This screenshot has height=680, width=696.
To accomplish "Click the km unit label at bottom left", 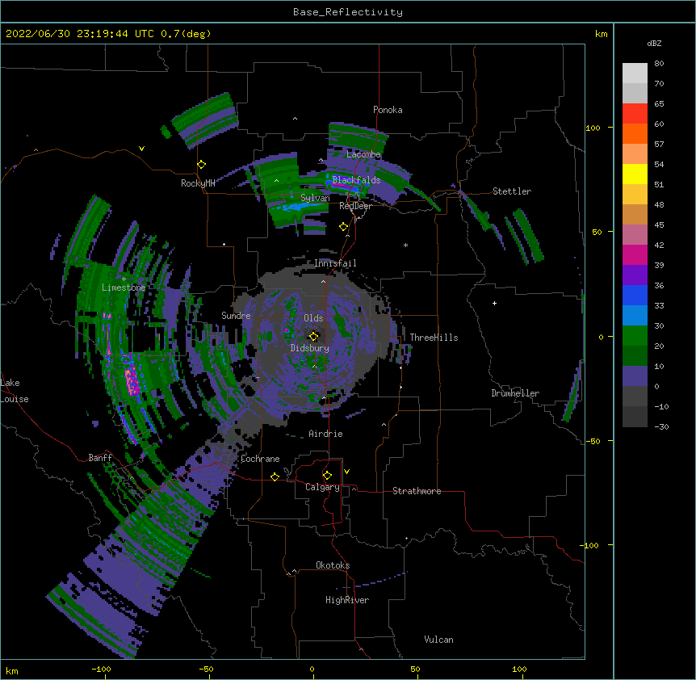I will 12,671.
